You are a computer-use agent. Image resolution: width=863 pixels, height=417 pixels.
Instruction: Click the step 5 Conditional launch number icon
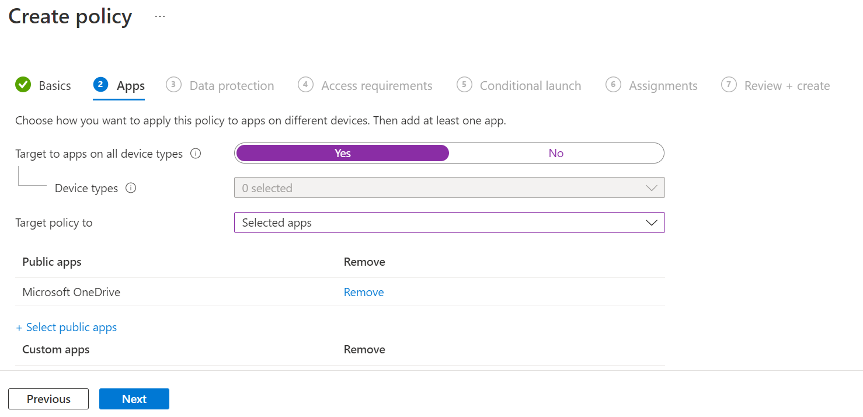pyautogui.click(x=464, y=85)
